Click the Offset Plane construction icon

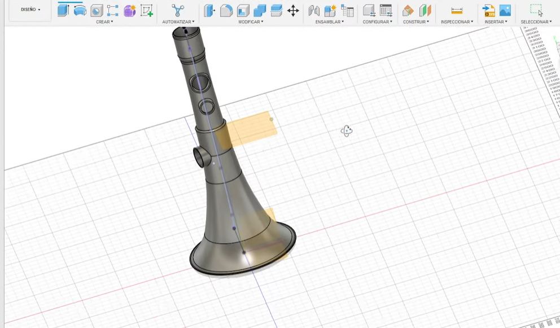[408, 11]
